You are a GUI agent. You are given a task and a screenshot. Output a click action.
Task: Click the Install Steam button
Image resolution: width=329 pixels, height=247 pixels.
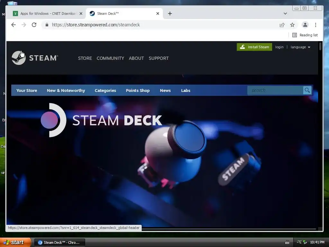click(254, 47)
